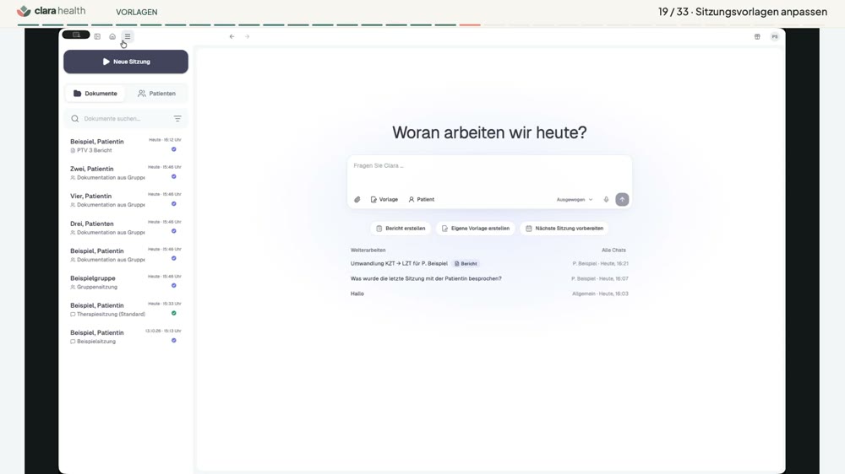Open Beispiel, Patientin PTV 3 Bericht
This screenshot has width=845, height=474.
click(x=126, y=146)
